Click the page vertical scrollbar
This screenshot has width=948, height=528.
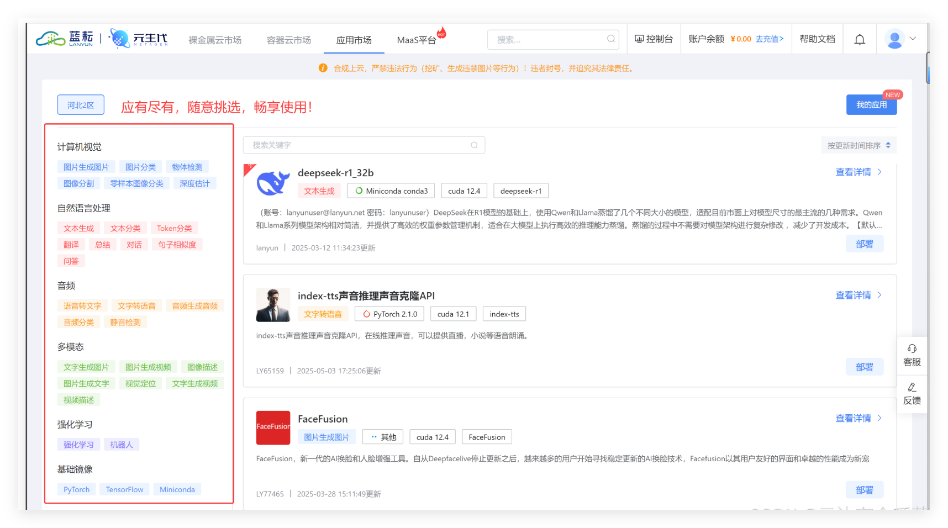click(928, 67)
